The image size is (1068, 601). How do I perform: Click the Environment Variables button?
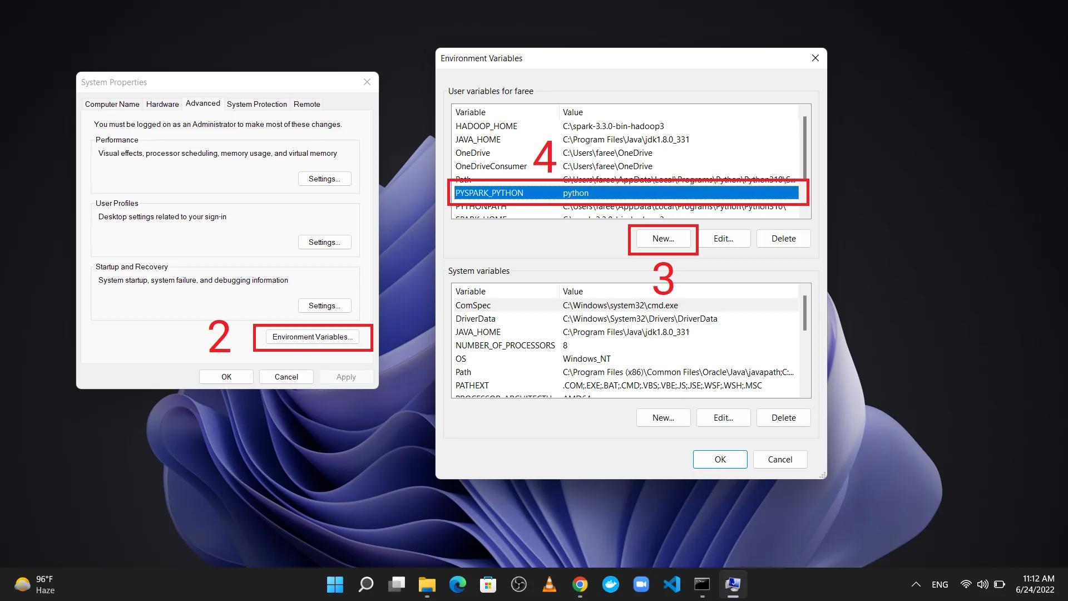pos(312,337)
